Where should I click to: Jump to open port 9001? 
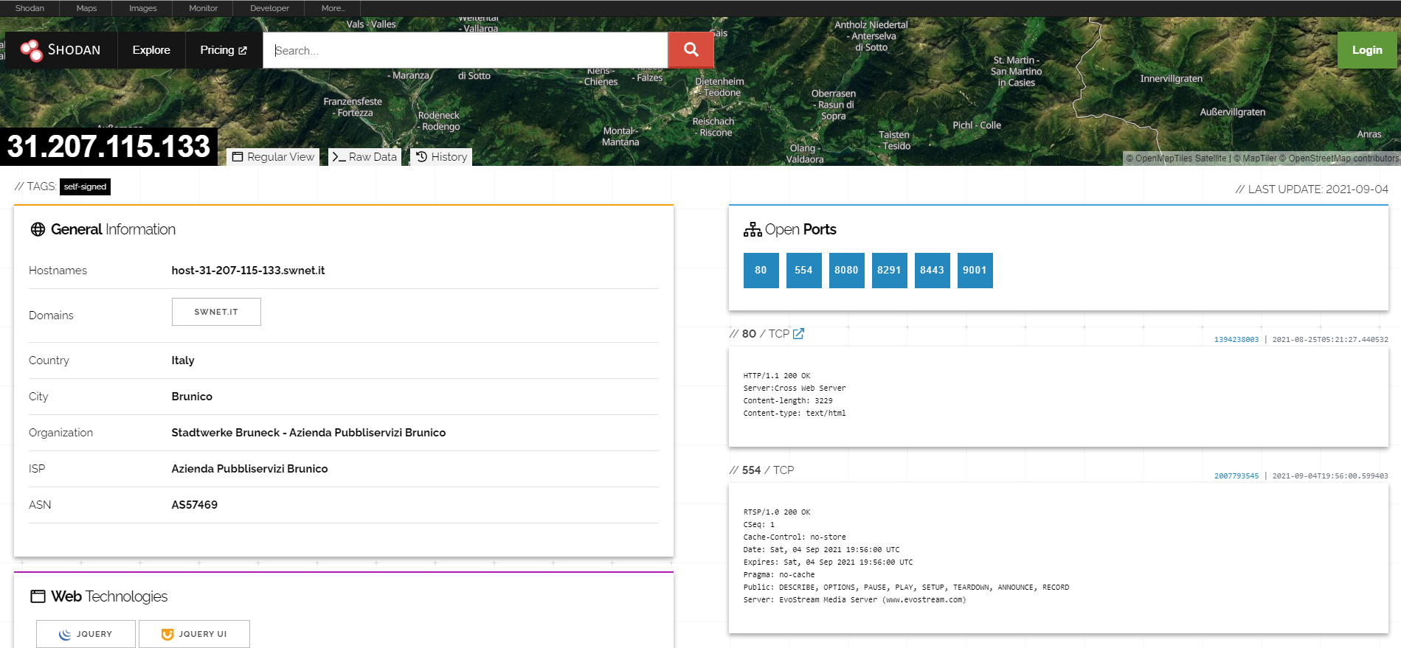pyautogui.click(x=975, y=271)
